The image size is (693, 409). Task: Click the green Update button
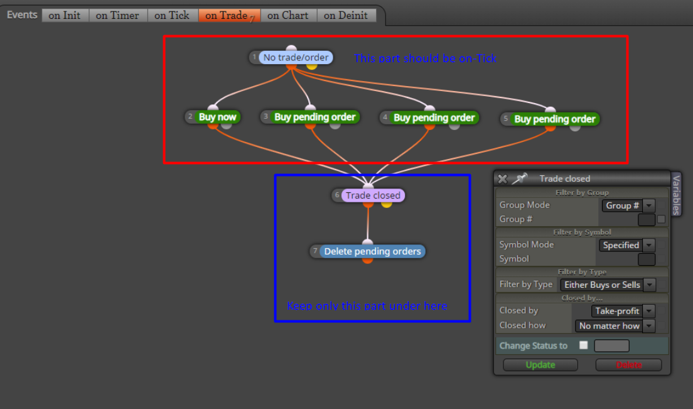540,365
